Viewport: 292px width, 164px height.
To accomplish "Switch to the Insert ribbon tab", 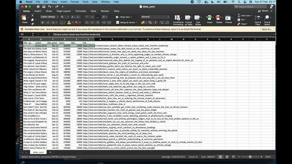I will [x=38, y=11].
